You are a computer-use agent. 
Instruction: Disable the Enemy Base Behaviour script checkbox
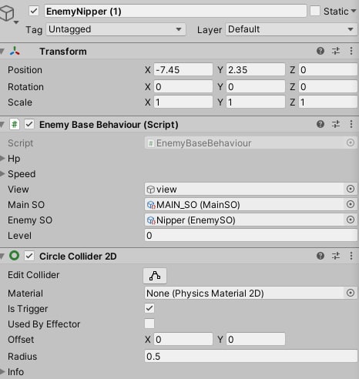[x=29, y=125]
